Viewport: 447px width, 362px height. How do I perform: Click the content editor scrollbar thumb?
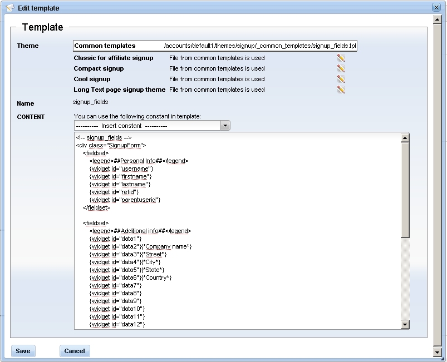pyautogui.click(x=405, y=190)
